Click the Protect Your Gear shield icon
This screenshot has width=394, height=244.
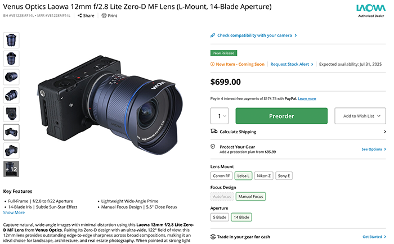pos(213,147)
